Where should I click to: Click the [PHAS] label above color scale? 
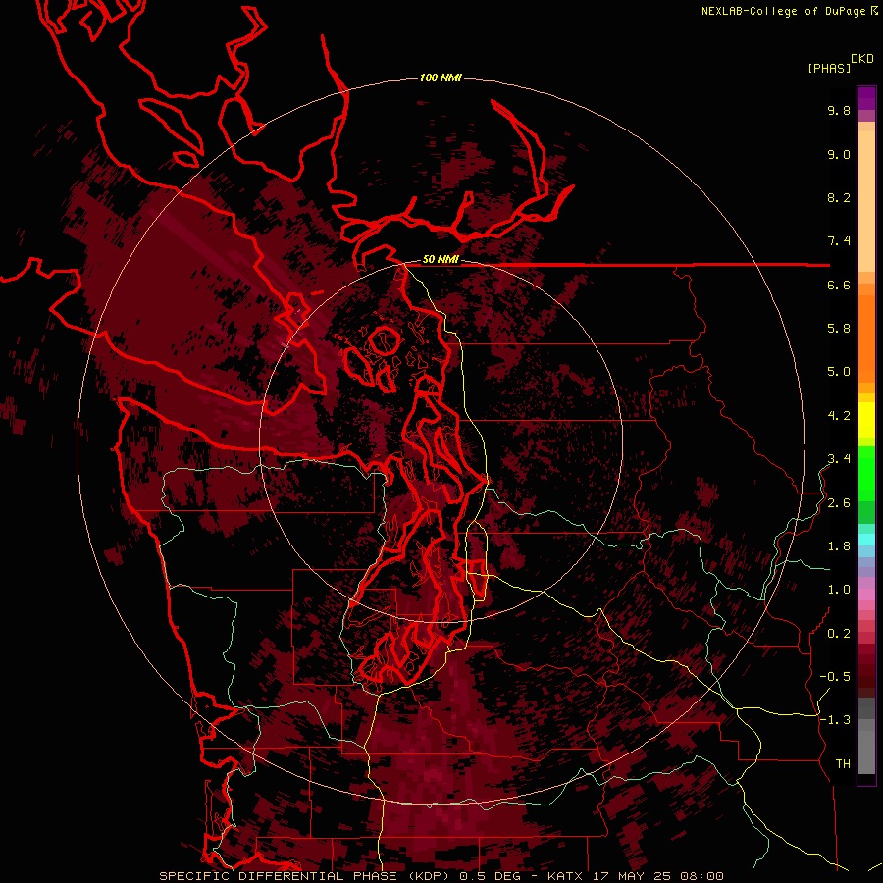coord(829,69)
